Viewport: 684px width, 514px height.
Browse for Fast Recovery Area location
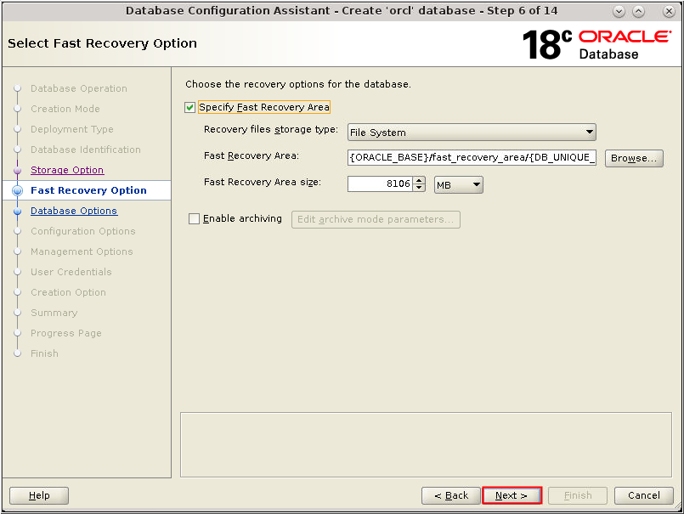point(634,158)
